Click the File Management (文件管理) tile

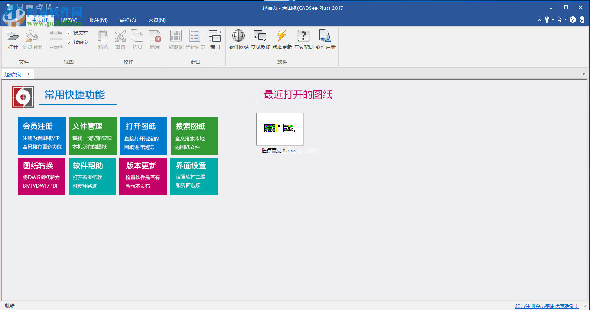point(93,136)
